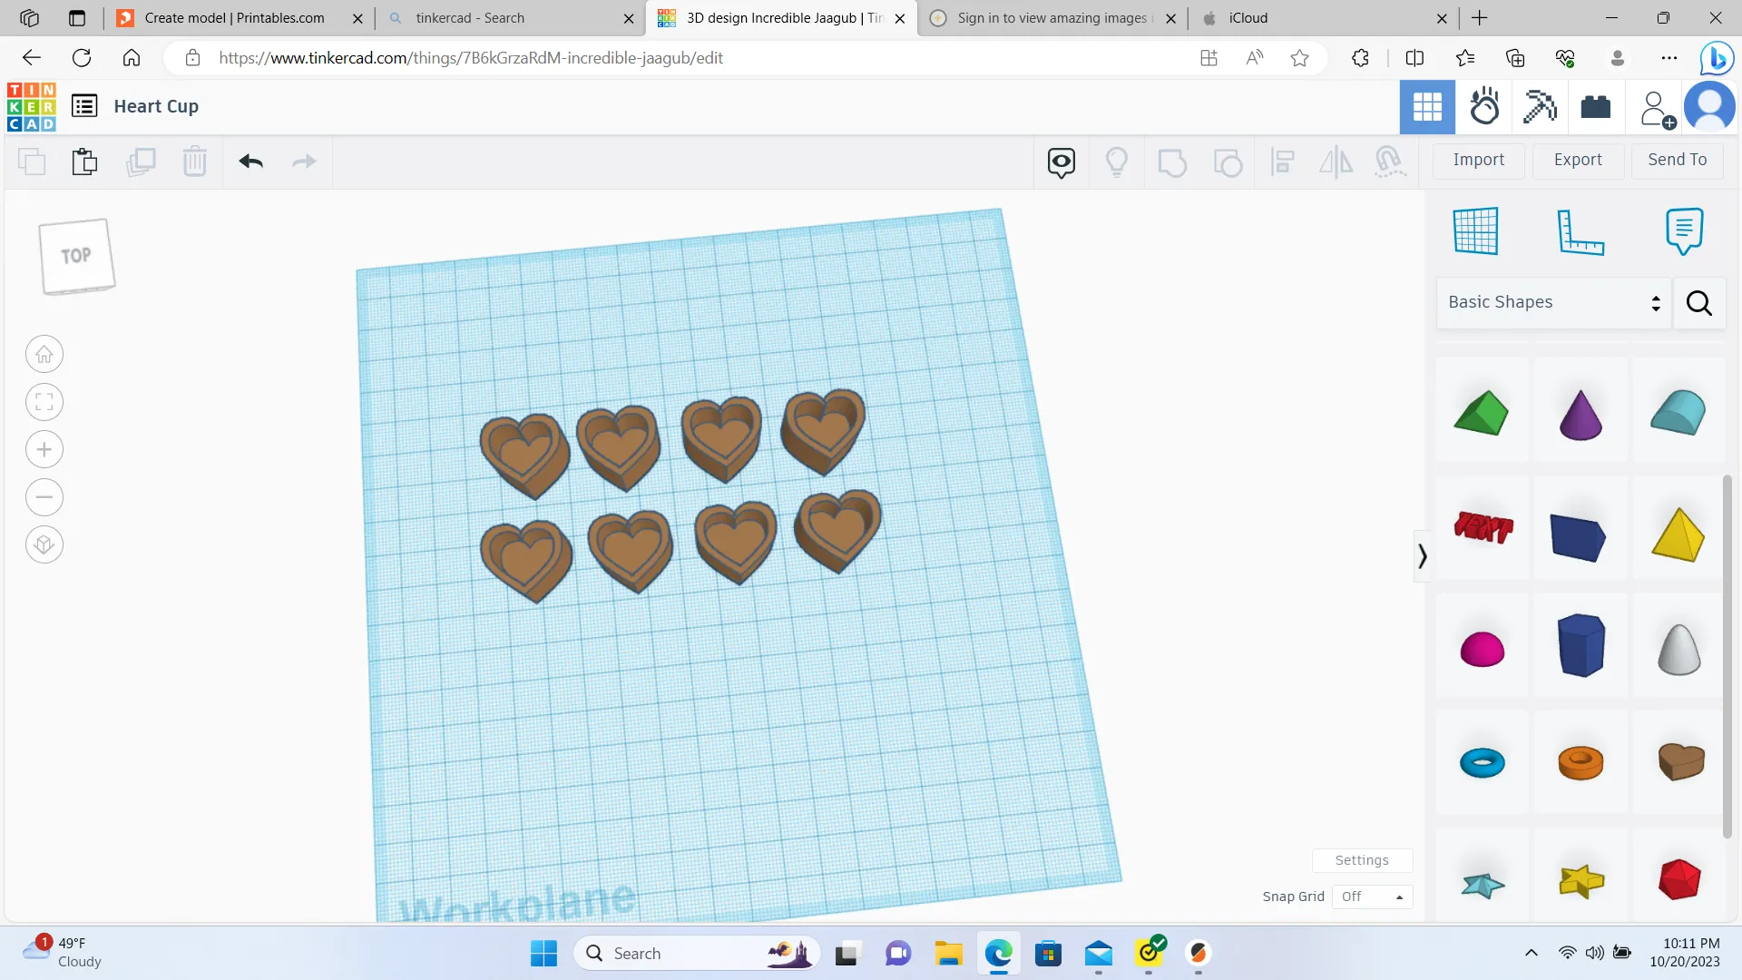Viewport: 1742px width, 980px height.
Task: Click the zoom in plus button
Action: point(44,450)
